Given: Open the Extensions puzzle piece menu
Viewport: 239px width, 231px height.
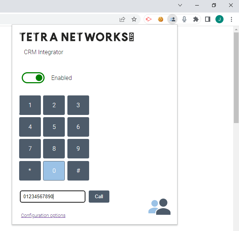Looking at the screenshot, I should [196, 20].
